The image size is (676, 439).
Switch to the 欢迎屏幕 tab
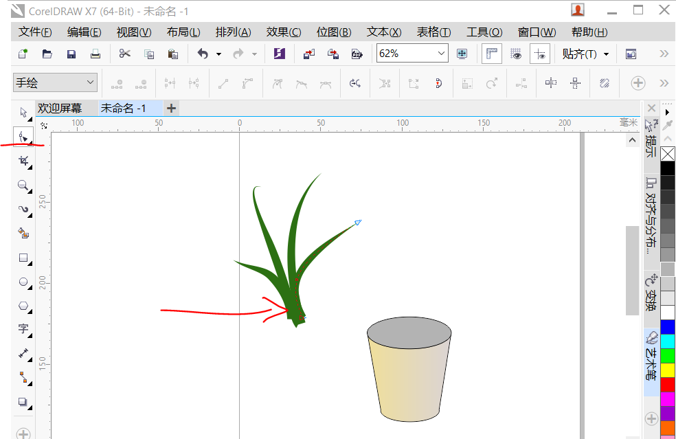click(59, 108)
